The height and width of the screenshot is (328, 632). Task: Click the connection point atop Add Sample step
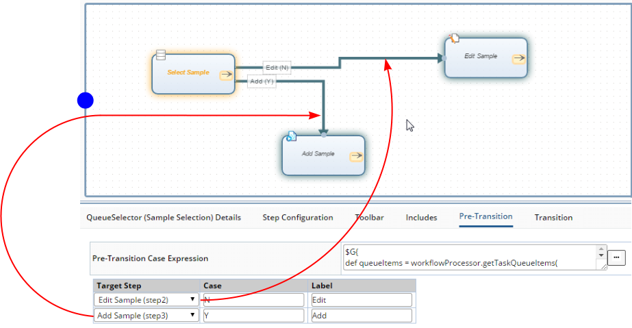pyautogui.click(x=323, y=135)
